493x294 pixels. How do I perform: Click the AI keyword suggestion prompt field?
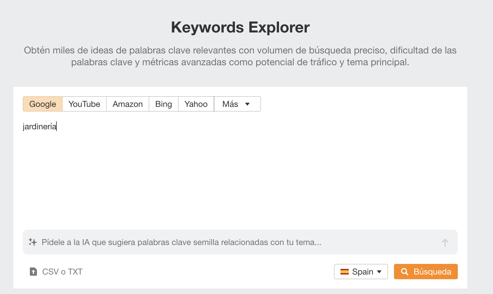(207, 242)
